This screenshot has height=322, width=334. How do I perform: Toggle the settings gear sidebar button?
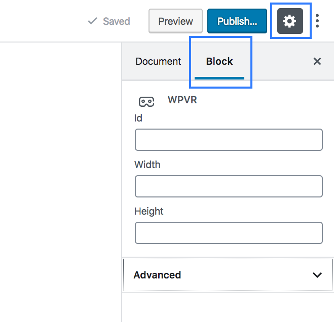point(290,21)
